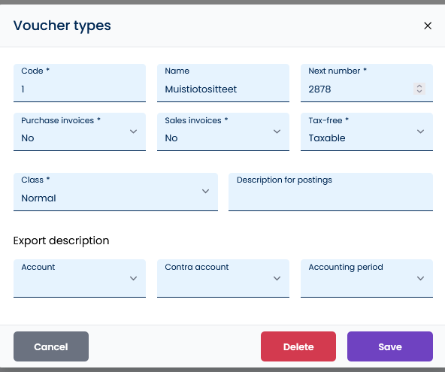Select the Tax-free field showing Taxable
The width and height of the screenshot is (445, 372).
(x=367, y=132)
